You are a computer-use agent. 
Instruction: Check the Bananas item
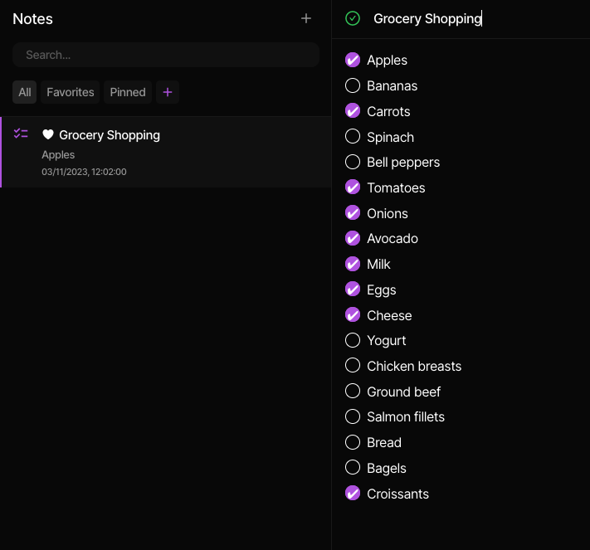[x=353, y=85]
